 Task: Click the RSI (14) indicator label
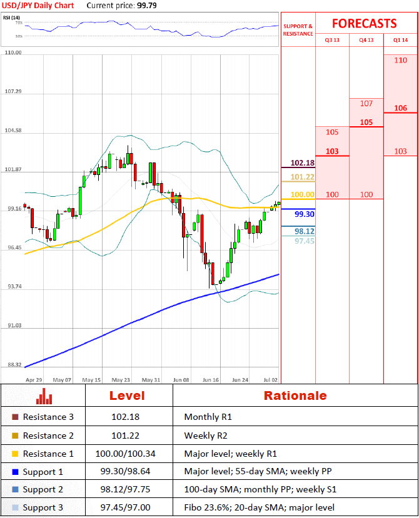(12, 17)
